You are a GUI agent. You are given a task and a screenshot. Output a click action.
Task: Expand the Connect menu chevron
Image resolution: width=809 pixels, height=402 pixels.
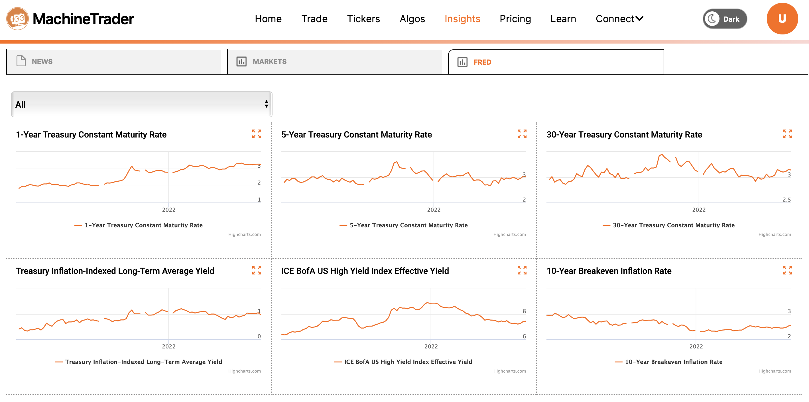click(639, 19)
